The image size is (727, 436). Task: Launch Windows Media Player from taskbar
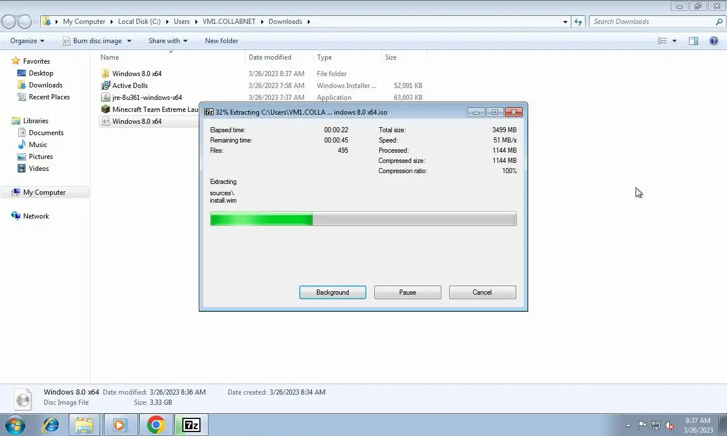coord(120,425)
